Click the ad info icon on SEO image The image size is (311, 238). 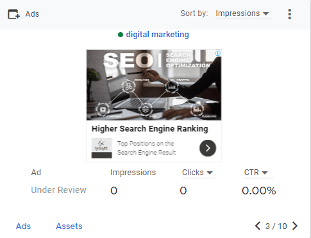coord(217,53)
